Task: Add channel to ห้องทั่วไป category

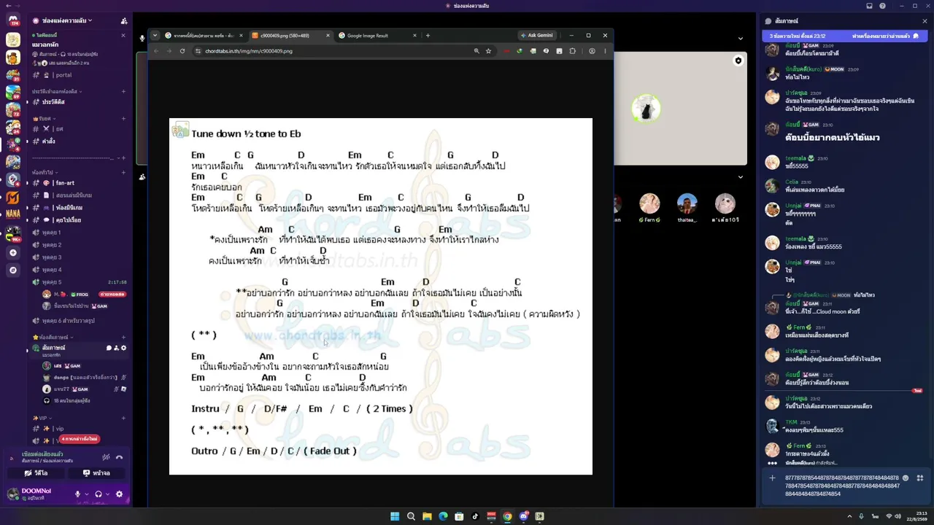Action: [x=123, y=173]
